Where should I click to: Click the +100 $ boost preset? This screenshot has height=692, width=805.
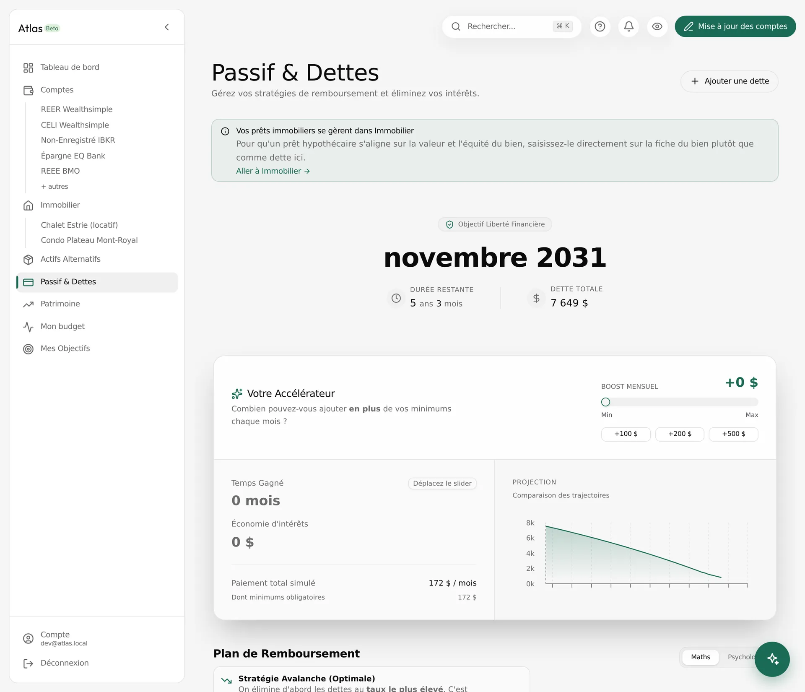point(626,434)
